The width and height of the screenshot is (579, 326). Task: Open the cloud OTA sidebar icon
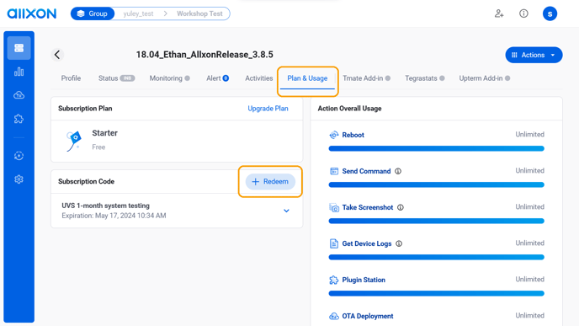[x=19, y=95]
